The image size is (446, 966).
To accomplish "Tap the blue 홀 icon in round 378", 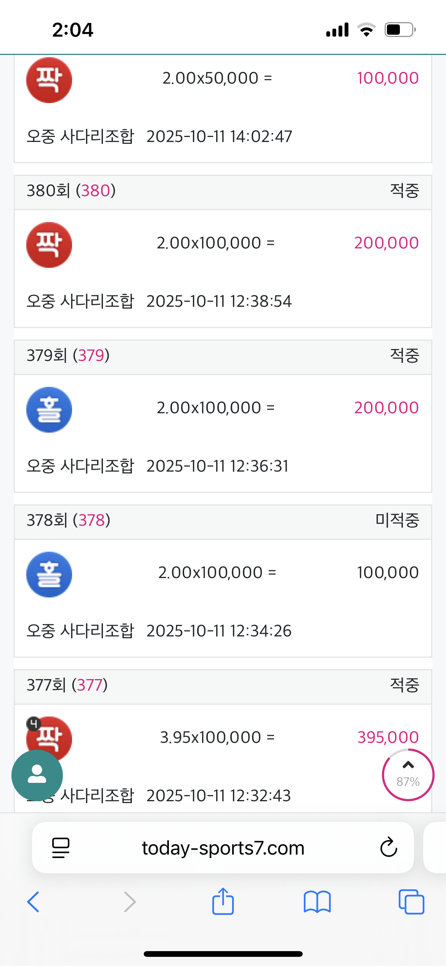I will tap(49, 574).
